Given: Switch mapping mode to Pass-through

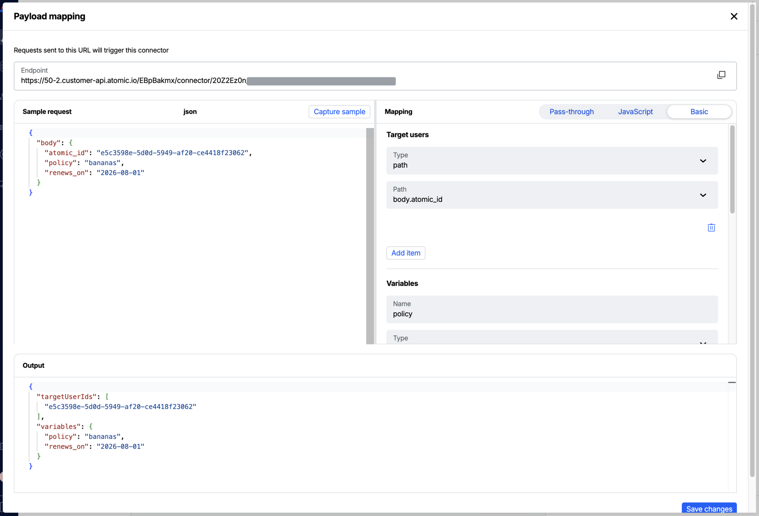Looking at the screenshot, I should pos(572,112).
